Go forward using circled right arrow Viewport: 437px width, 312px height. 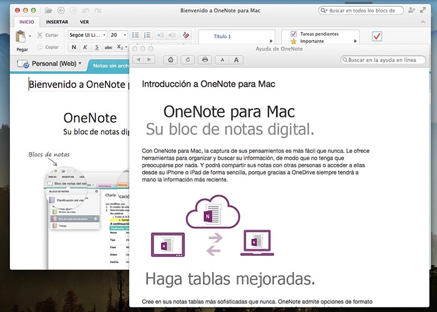[73, 11]
